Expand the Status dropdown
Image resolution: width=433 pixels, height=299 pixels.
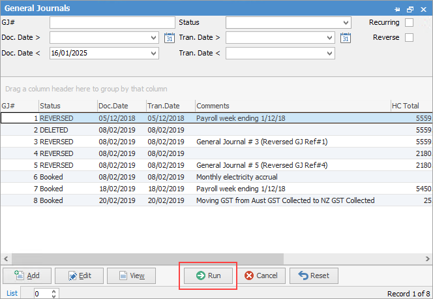pyautogui.click(x=346, y=23)
